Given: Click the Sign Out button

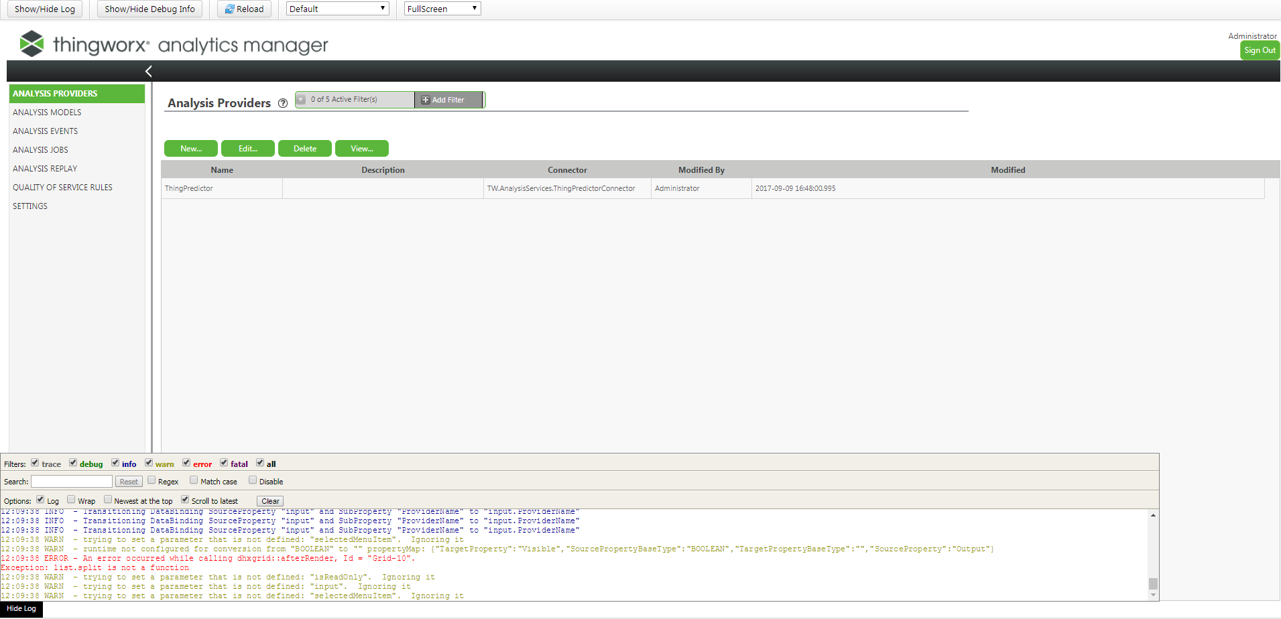Looking at the screenshot, I should [x=1260, y=50].
